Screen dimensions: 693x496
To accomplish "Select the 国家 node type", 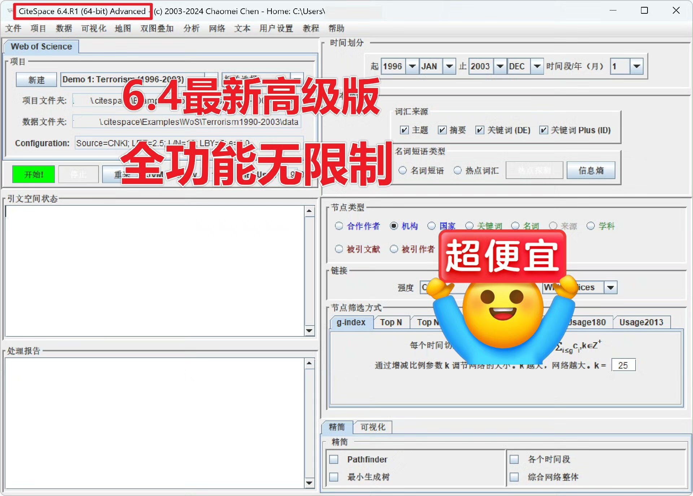I will point(431,226).
